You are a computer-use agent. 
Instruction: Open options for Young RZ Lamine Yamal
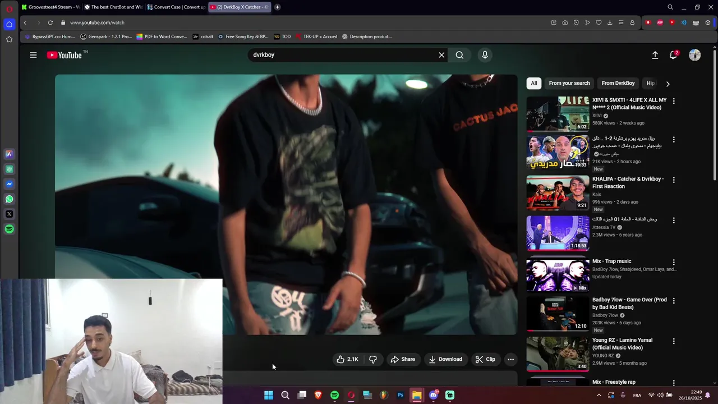coord(674,341)
